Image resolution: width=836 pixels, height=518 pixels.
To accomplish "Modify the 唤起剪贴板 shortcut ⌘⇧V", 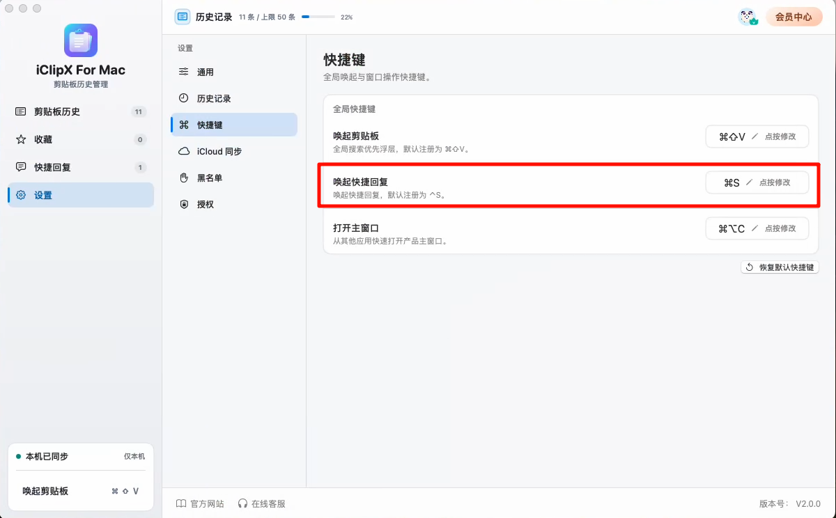I will click(757, 136).
